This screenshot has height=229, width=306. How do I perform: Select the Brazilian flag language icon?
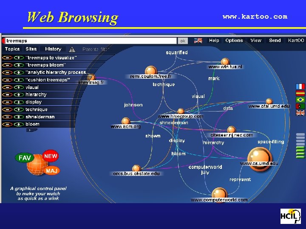pyautogui.click(x=300, y=100)
